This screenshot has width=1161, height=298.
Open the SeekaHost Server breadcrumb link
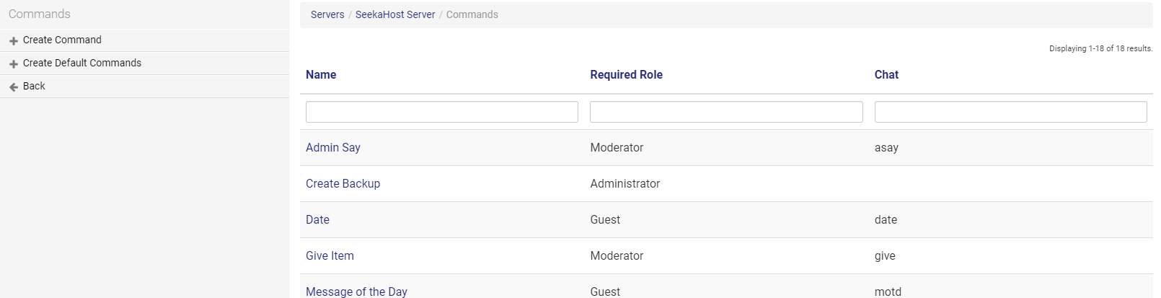(395, 14)
